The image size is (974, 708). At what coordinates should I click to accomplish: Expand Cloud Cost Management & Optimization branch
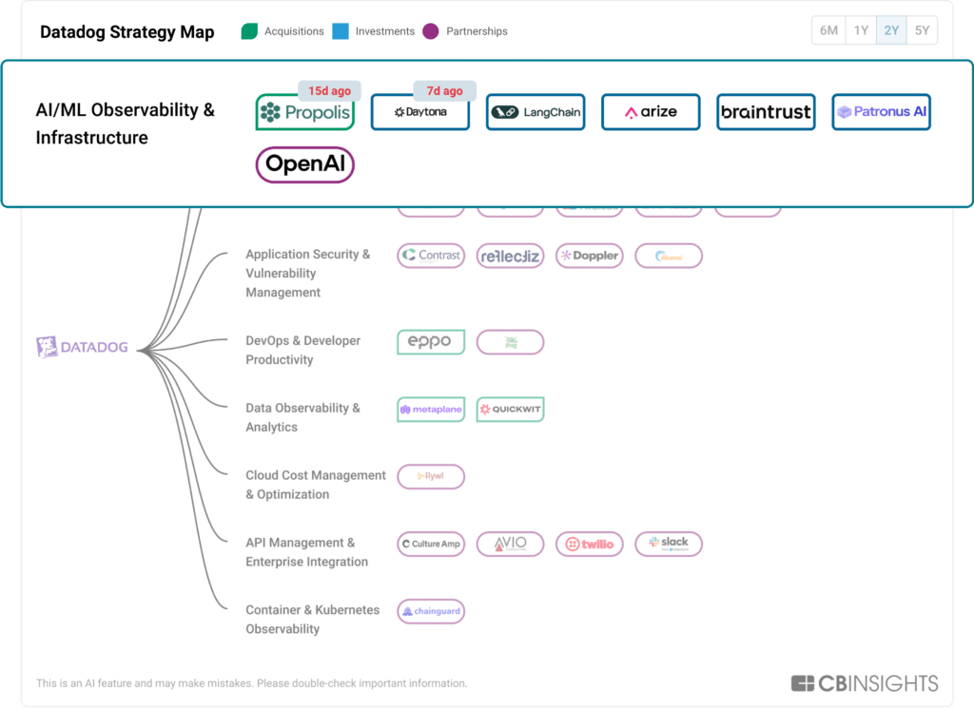315,485
